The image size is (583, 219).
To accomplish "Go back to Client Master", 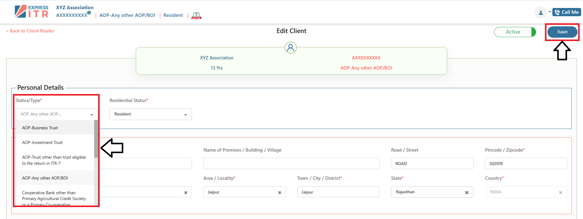I will point(30,31).
